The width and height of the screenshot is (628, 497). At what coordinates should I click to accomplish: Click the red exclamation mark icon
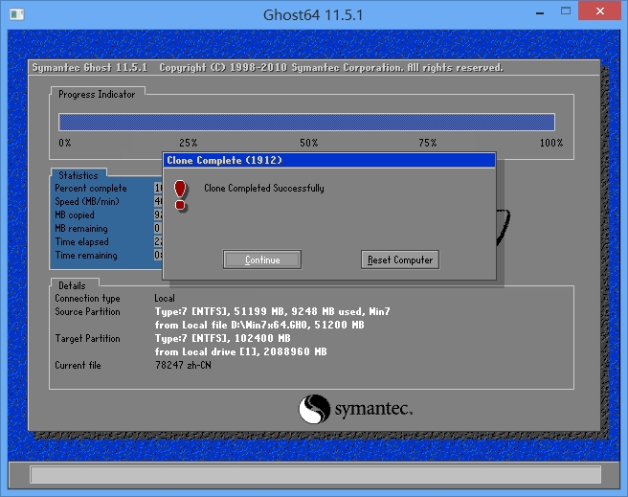[x=180, y=195]
